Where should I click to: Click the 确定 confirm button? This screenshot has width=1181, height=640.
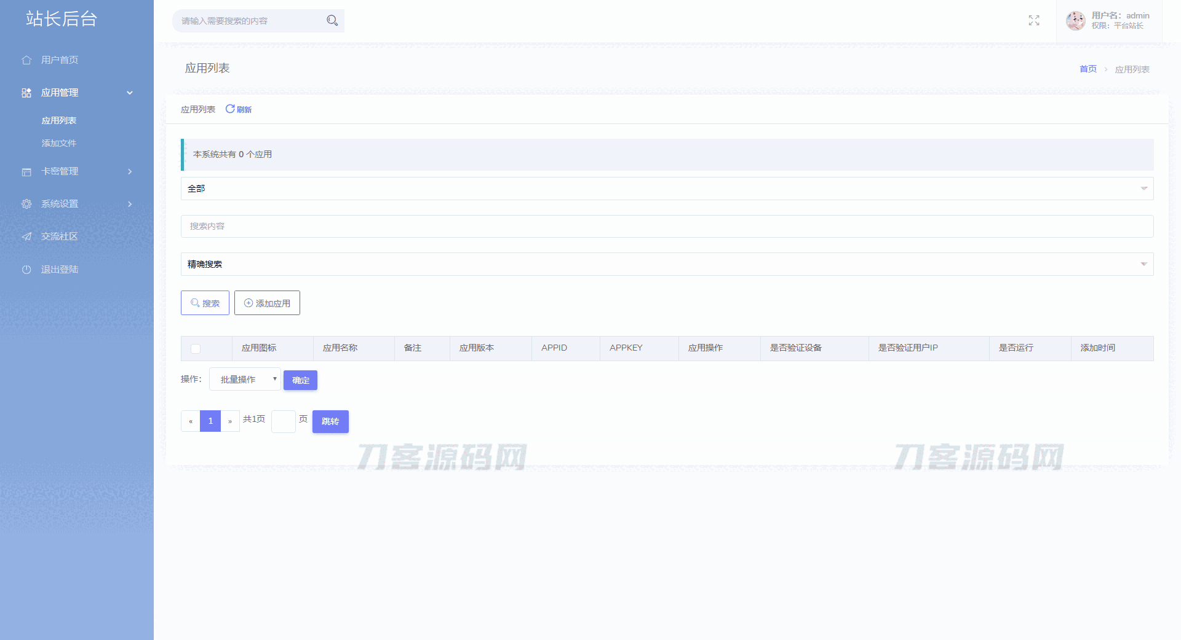coord(300,380)
